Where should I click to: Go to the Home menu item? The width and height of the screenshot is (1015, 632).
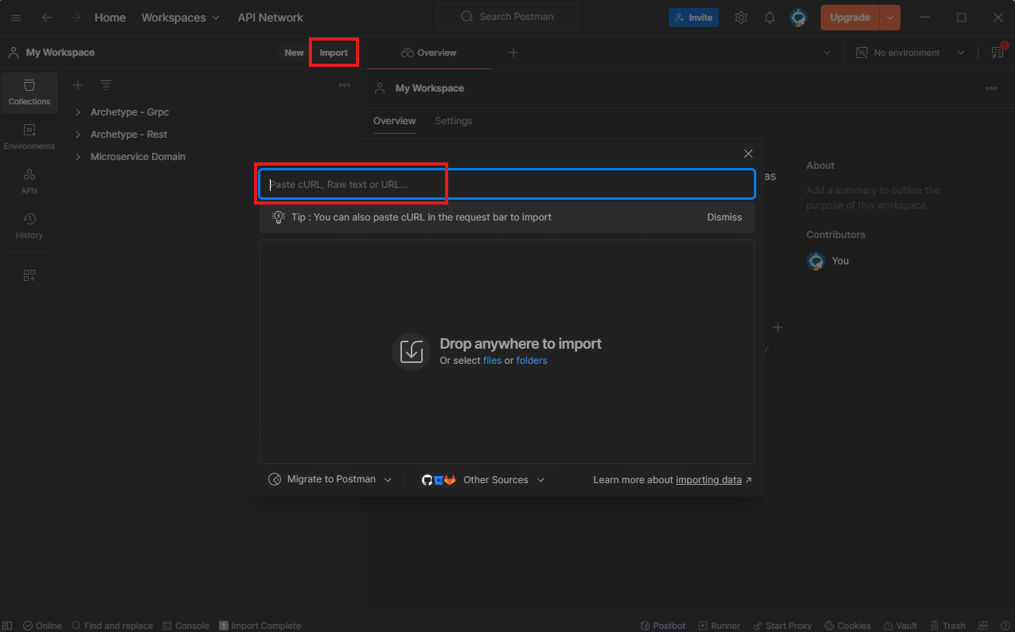coord(110,18)
